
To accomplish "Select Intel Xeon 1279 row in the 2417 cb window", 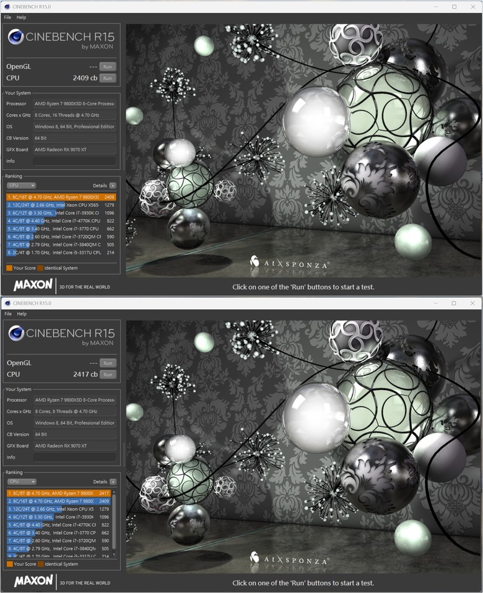I will [x=59, y=509].
